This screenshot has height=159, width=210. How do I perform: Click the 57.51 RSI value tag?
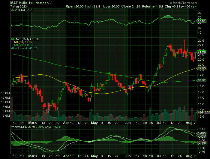click(202, 21)
